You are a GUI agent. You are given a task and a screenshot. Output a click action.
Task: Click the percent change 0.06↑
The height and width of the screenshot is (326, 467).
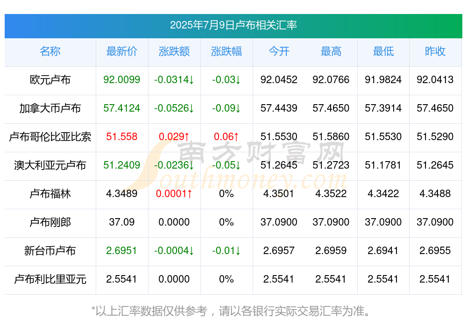(x=226, y=136)
